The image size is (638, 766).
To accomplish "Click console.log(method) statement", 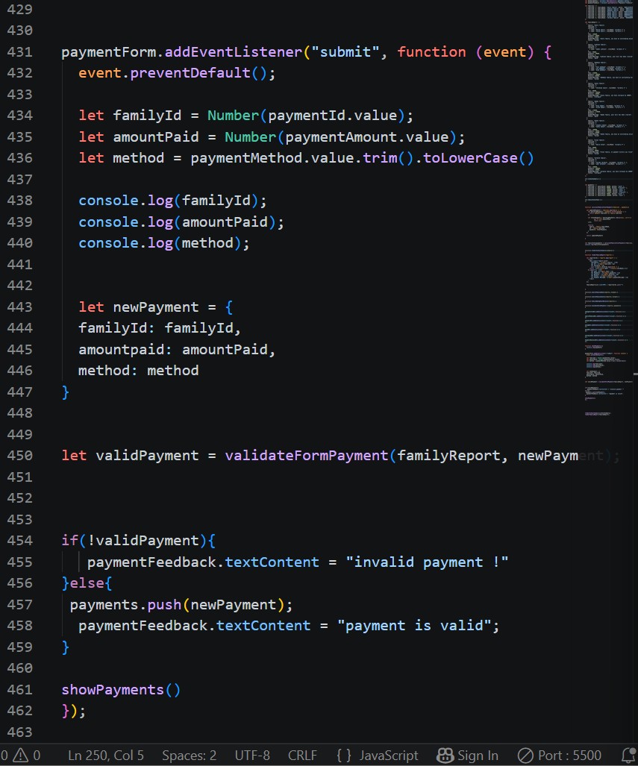I will [x=163, y=243].
